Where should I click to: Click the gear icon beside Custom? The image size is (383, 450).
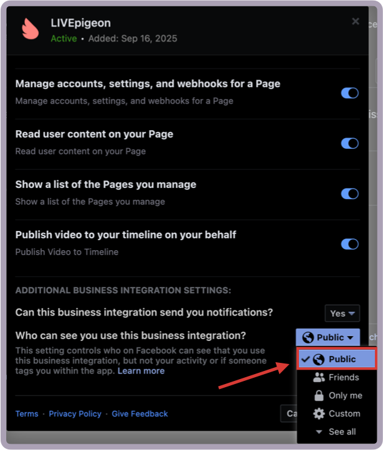click(319, 413)
